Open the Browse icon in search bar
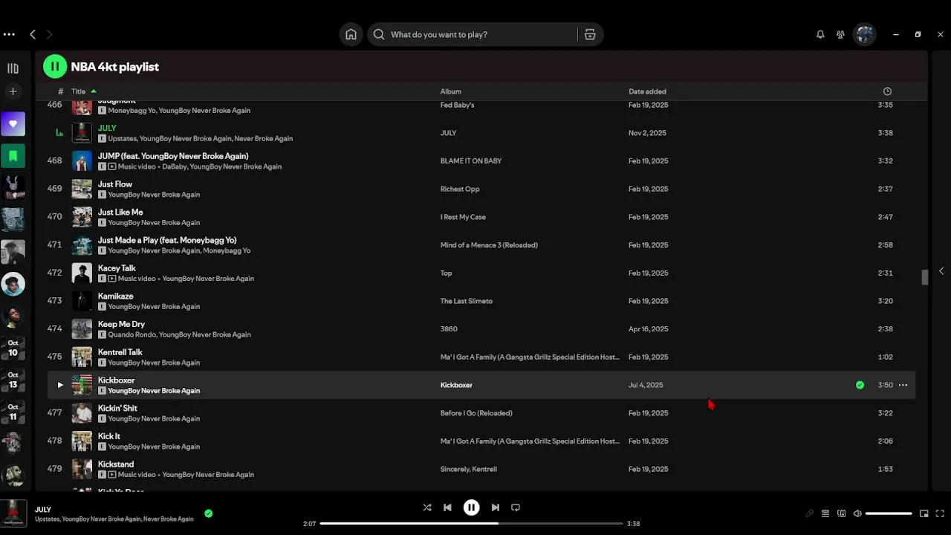Screen dimensions: 951x535 (590, 34)
